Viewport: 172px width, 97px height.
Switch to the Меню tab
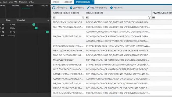tap(56, 2)
